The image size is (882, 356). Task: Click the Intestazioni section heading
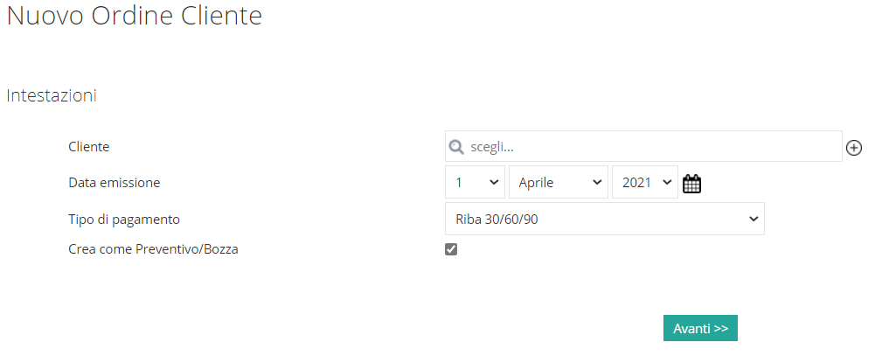[x=52, y=95]
